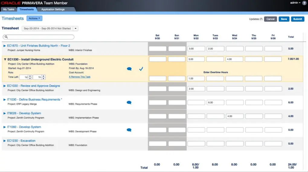The width and height of the screenshot is (308, 172).
Task: Click EC1230 Friday hours field
Action: pos(273,144)
